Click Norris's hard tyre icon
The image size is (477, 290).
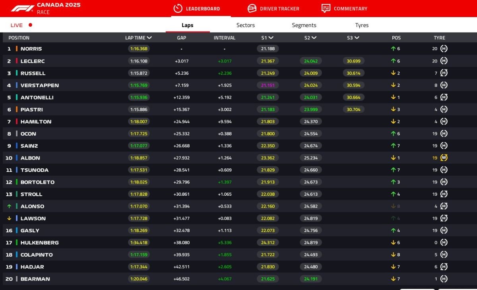coord(444,49)
